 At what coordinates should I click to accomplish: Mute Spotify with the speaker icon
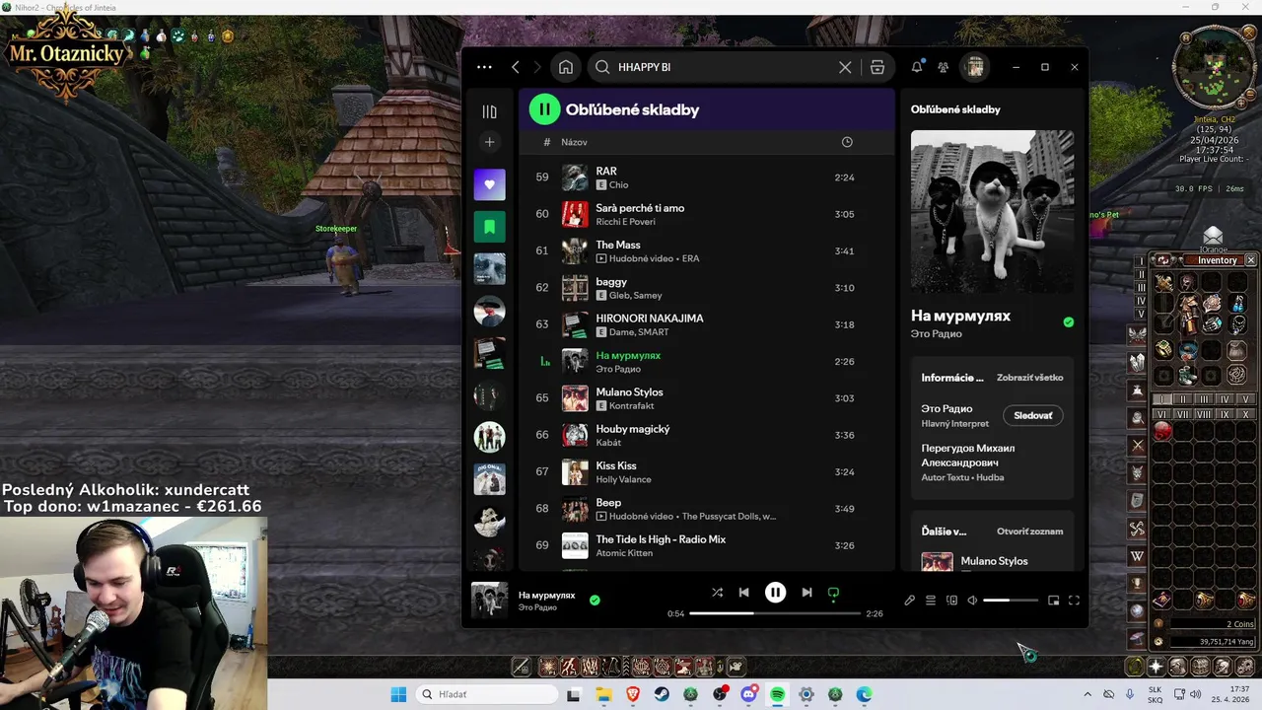click(972, 600)
